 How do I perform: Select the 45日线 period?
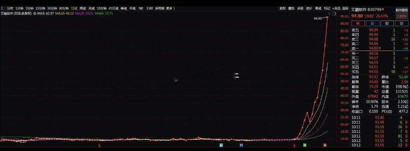[114, 8]
